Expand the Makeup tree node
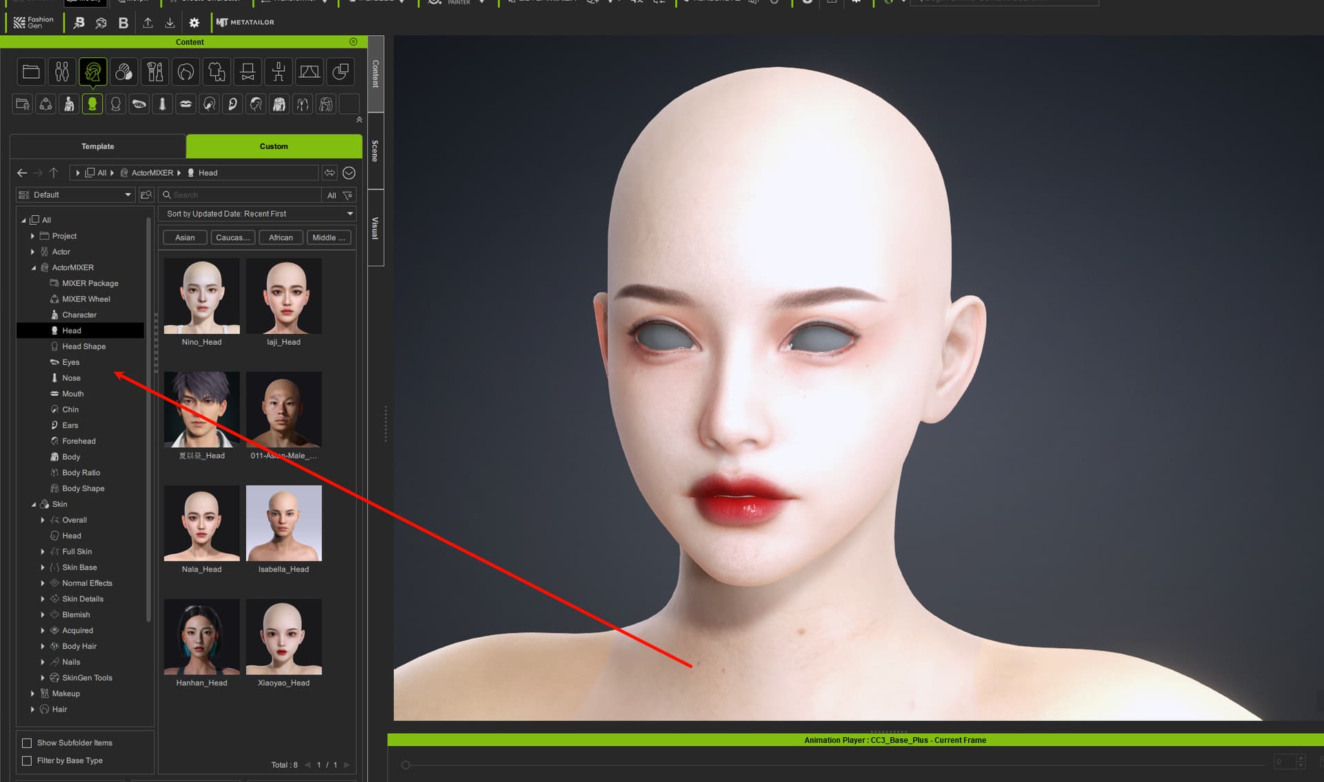 (x=32, y=694)
